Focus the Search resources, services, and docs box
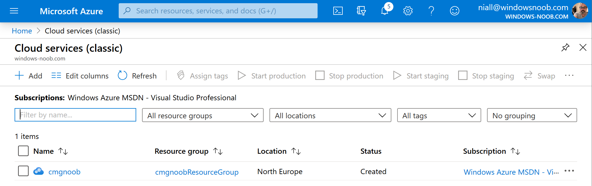 click(218, 11)
